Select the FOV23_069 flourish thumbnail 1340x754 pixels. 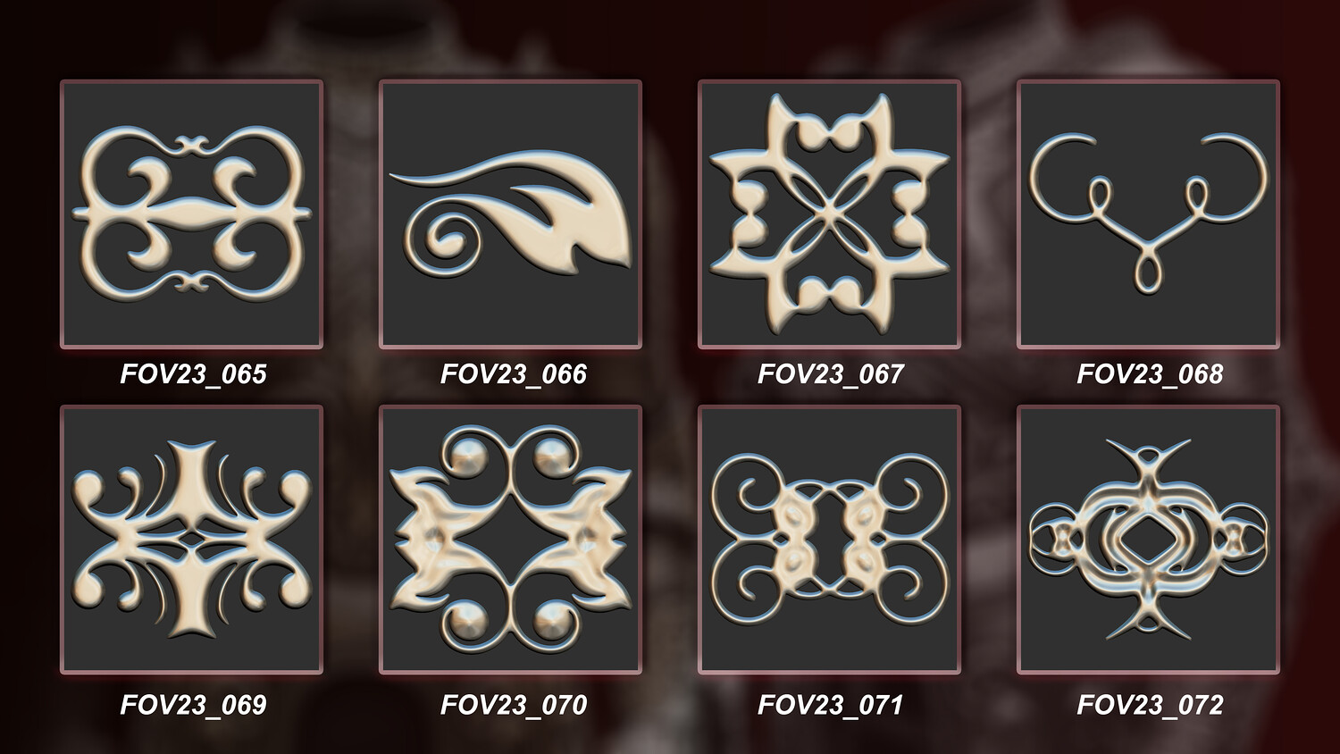coord(192,540)
